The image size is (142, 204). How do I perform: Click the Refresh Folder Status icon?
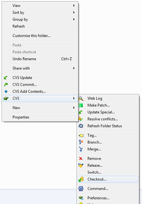[x=81, y=126]
